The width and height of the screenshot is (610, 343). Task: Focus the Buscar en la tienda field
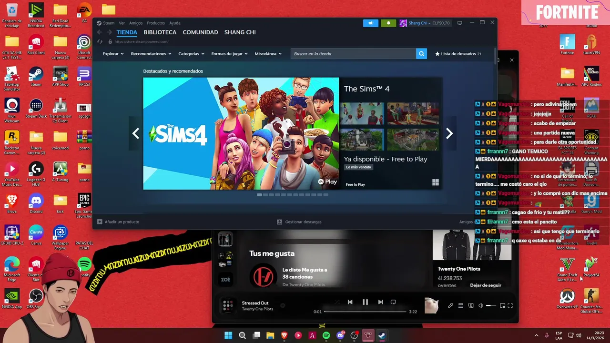pyautogui.click(x=353, y=54)
